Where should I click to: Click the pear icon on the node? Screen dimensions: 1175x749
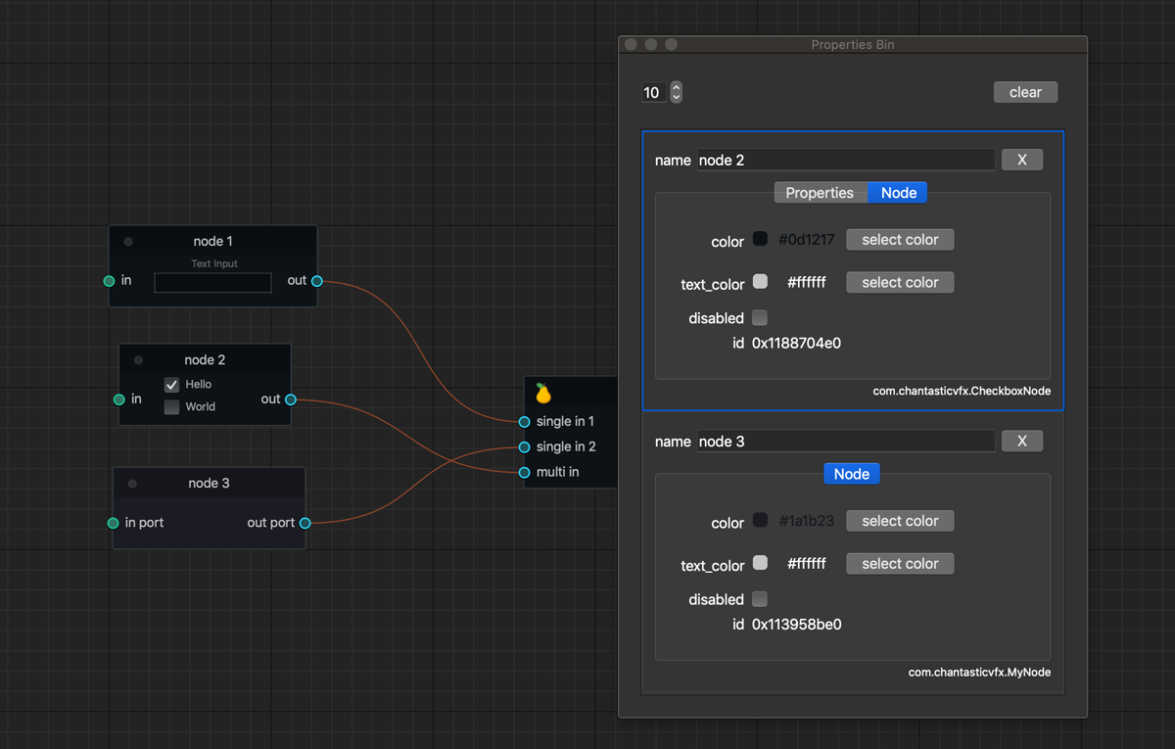pos(543,394)
